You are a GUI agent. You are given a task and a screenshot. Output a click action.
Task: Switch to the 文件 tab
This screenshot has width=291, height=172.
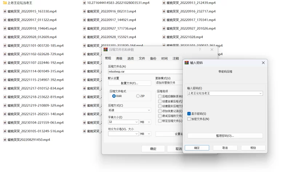(x=142, y=59)
